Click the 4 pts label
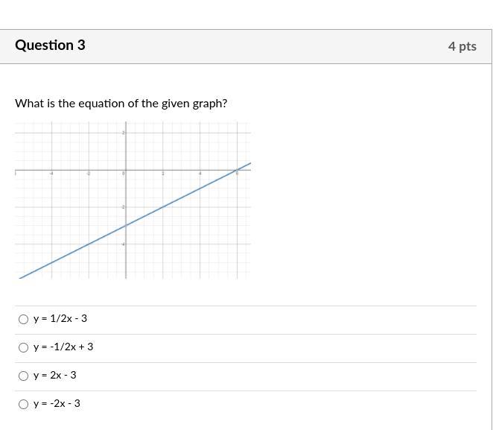Image resolution: width=493 pixels, height=430 pixels. coord(462,46)
